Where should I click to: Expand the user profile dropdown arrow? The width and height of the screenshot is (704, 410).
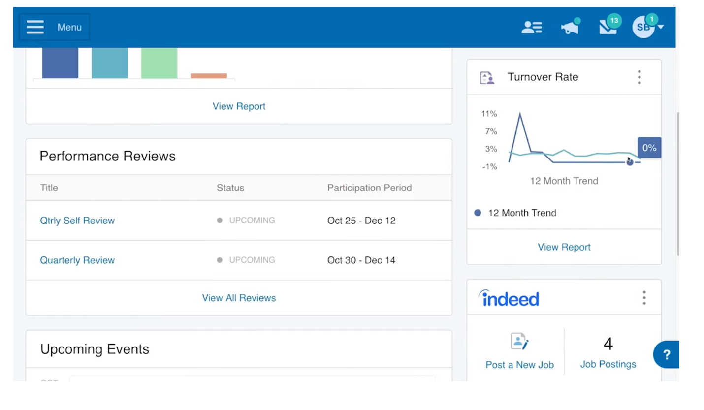click(x=661, y=27)
